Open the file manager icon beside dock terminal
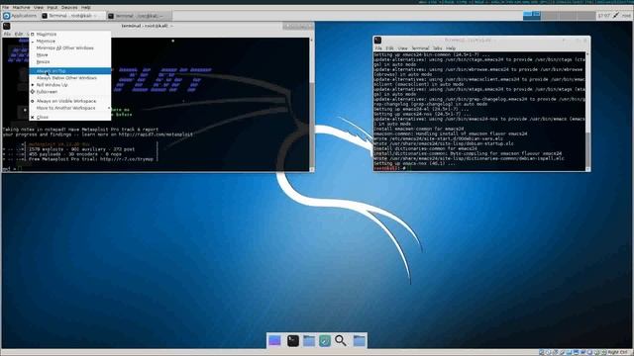Image resolution: width=634 pixels, height=356 pixels. coord(309,340)
